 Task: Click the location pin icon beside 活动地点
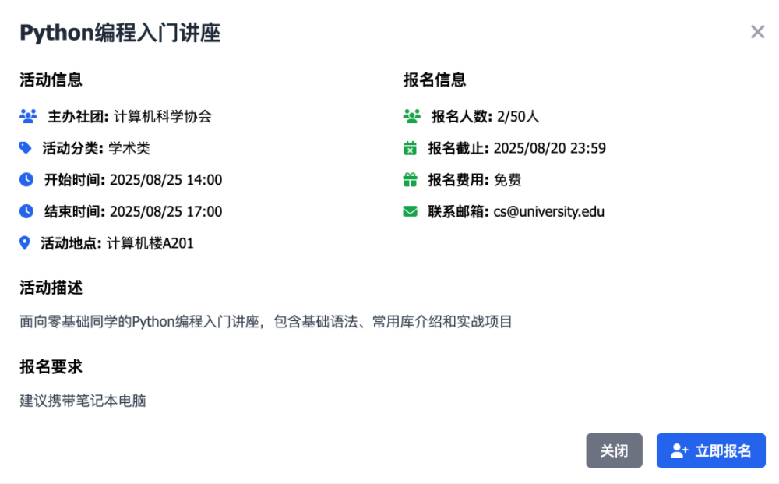click(23, 243)
